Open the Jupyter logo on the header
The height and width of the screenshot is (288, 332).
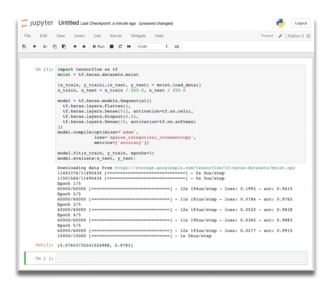tap(37, 23)
